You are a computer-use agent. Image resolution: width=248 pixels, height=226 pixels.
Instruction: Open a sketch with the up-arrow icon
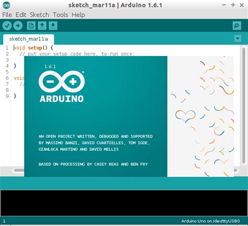coord(42,26)
